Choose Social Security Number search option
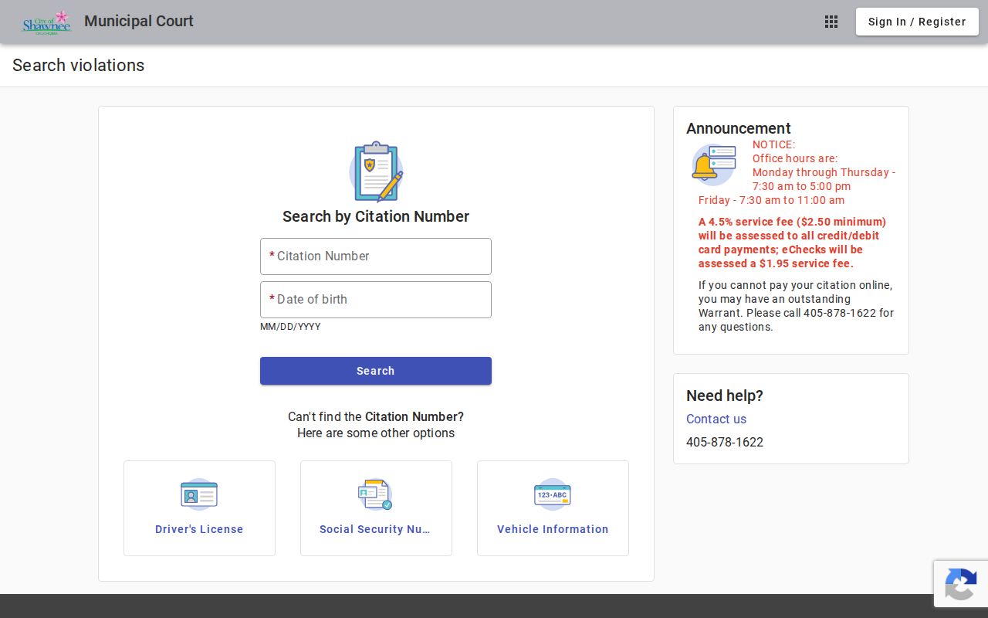 (376, 508)
